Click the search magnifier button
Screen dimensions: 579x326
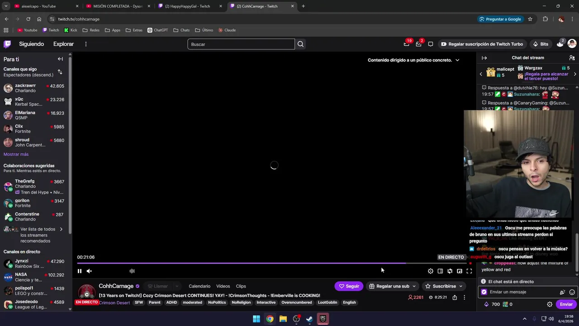(x=300, y=44)
